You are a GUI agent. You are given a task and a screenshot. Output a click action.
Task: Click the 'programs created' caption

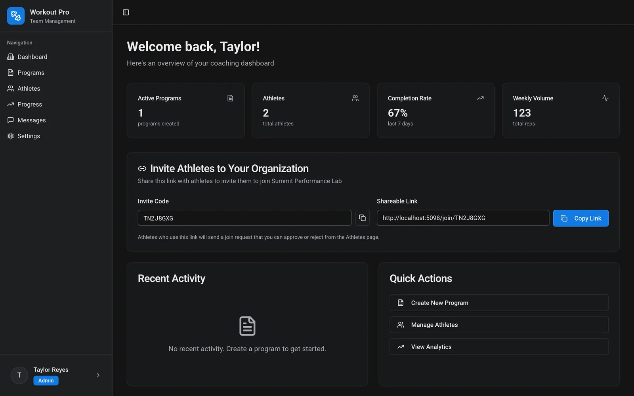158,124
